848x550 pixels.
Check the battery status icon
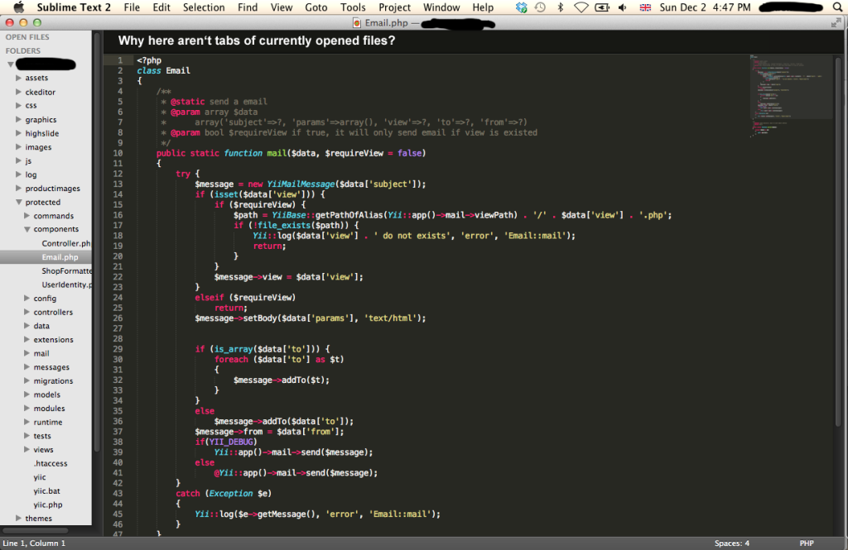(x=603, y=7)
